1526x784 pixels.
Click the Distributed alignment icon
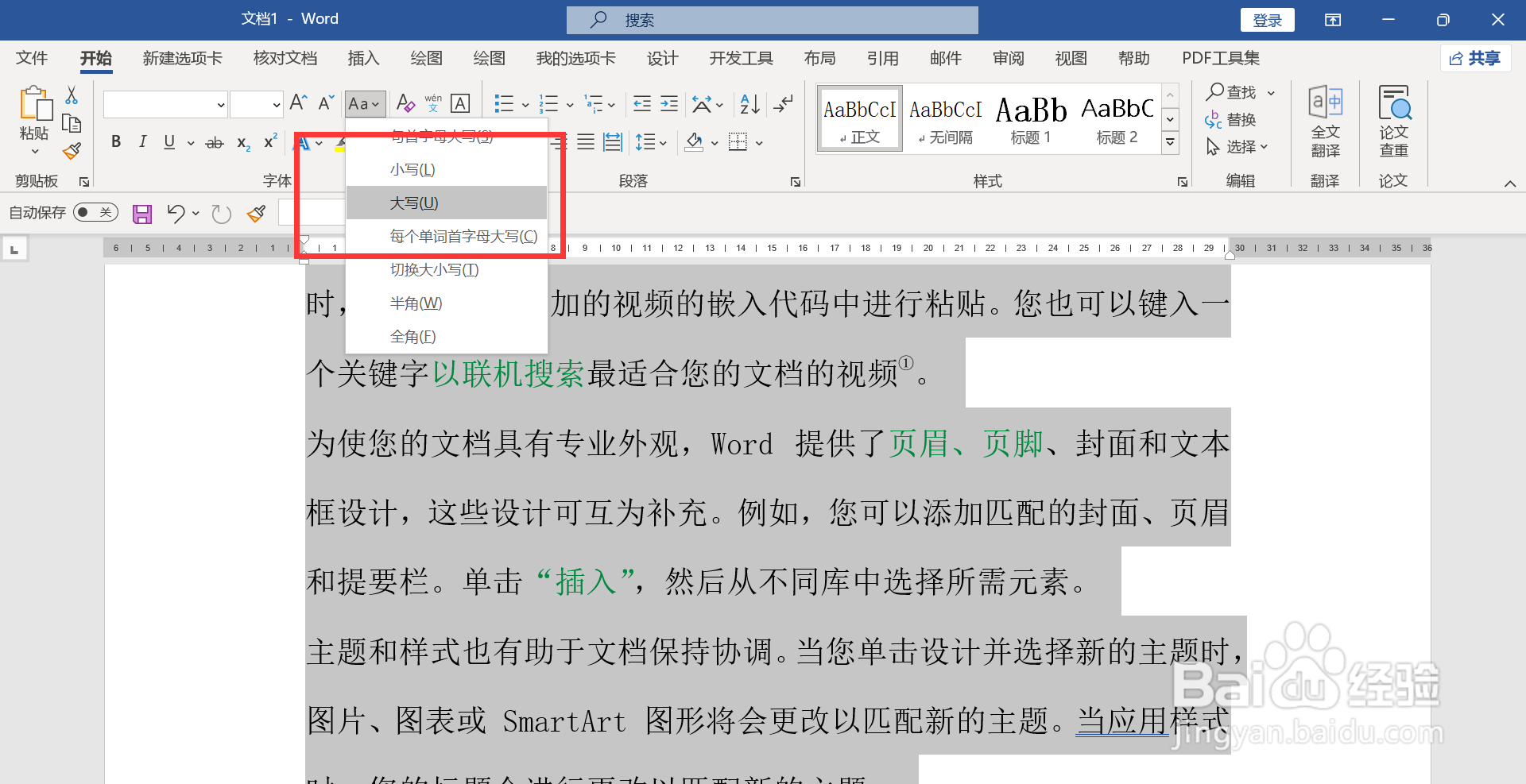(x=613, y=142)
